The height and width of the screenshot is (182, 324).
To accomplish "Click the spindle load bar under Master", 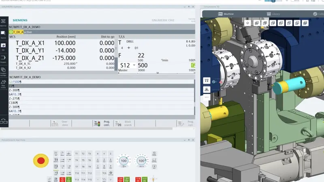I will [157, 73].
